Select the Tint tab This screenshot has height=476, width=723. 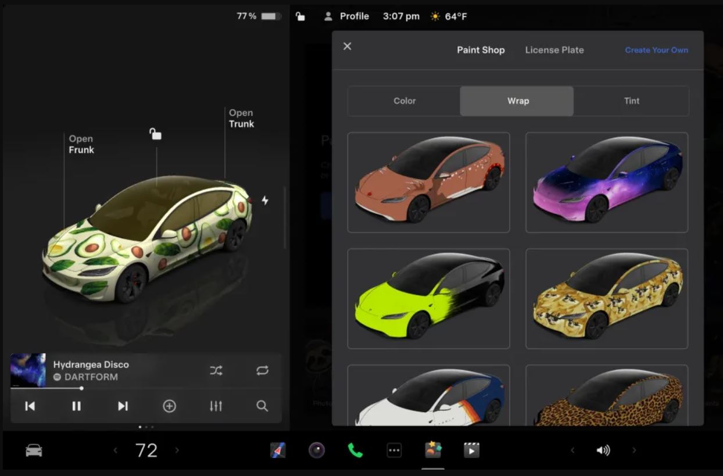631,101
